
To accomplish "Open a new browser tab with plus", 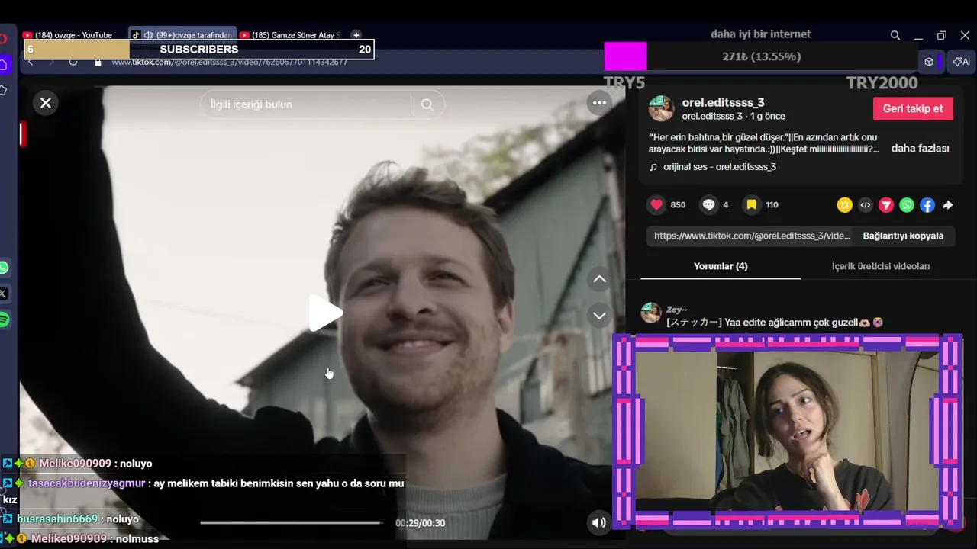I will (356, 35).
